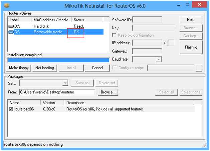Click the button right of Configure script field
210x151 pixels.
[x=199, y=68]
